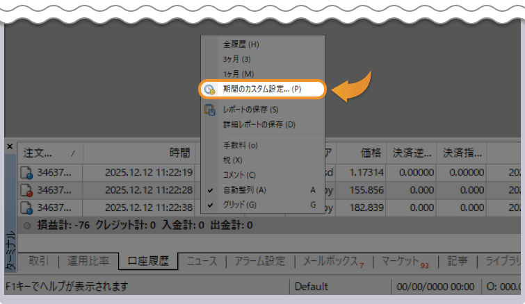Uncheck グリッド (G) option
The width and height of the screenshot is (525, 304).
tap(263, 205)
